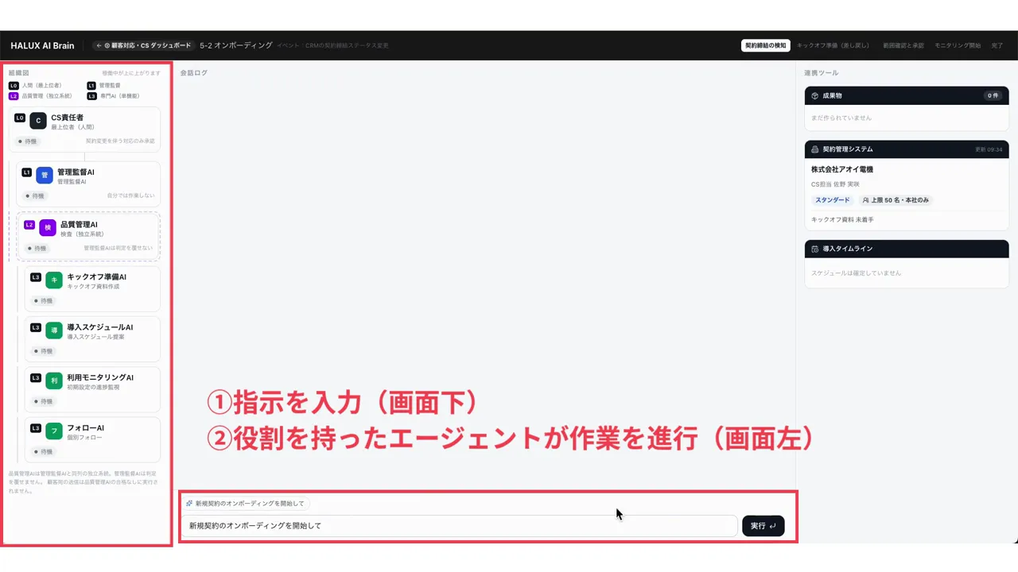Go back to 顧客対応・CS ダッシュボード
Image resolution: width=1018 pixels, height=572 pixels.
tap(143, 46)
